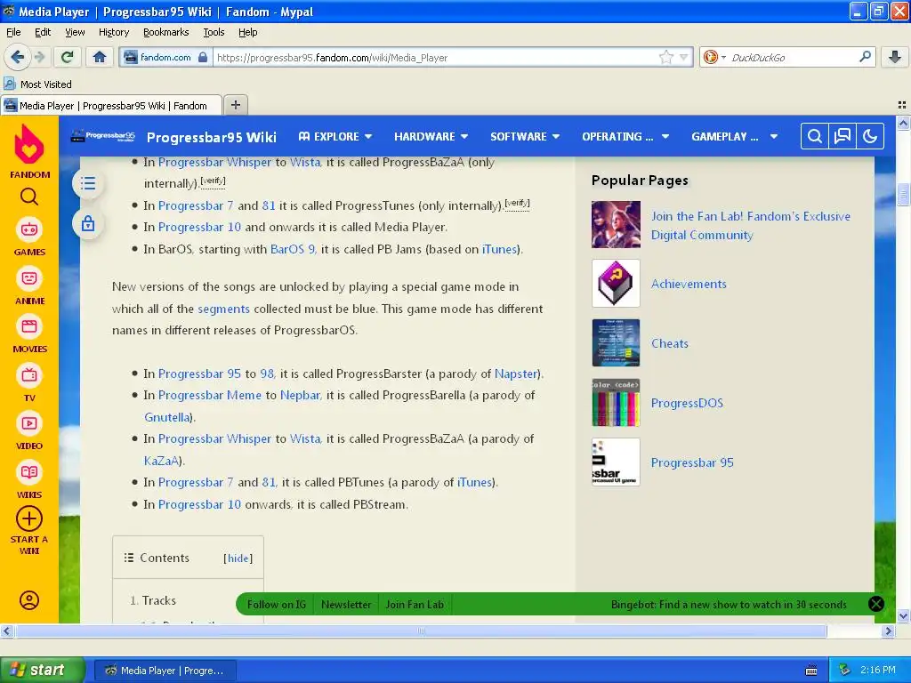Open the Windows Start button
Screen dimensions: 911x683
point(43,671)
